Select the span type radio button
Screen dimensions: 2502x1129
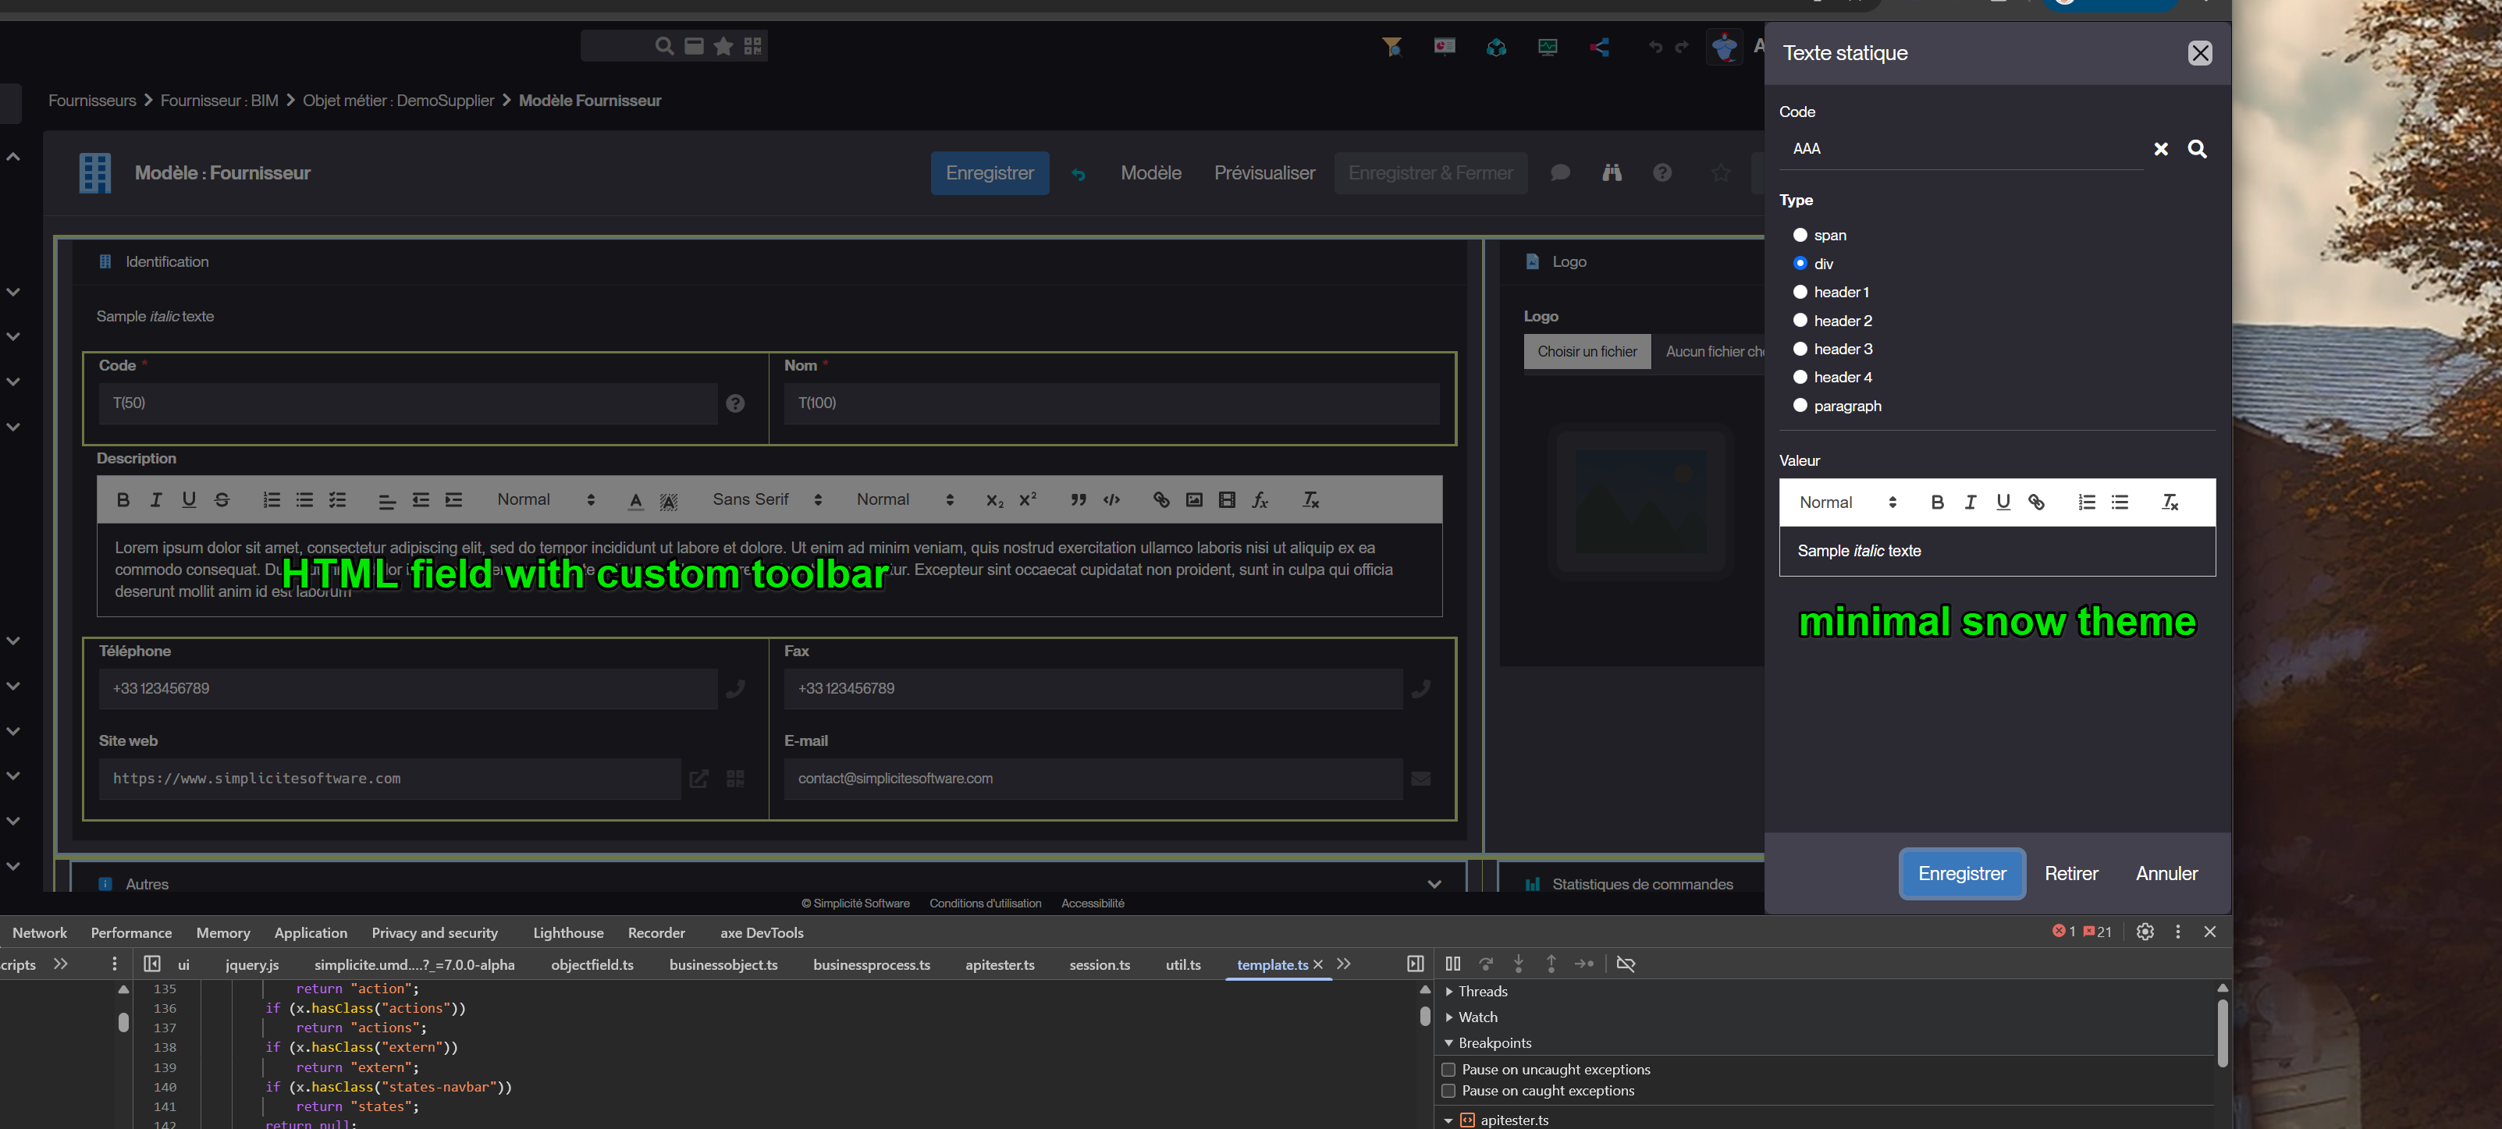1800,235
